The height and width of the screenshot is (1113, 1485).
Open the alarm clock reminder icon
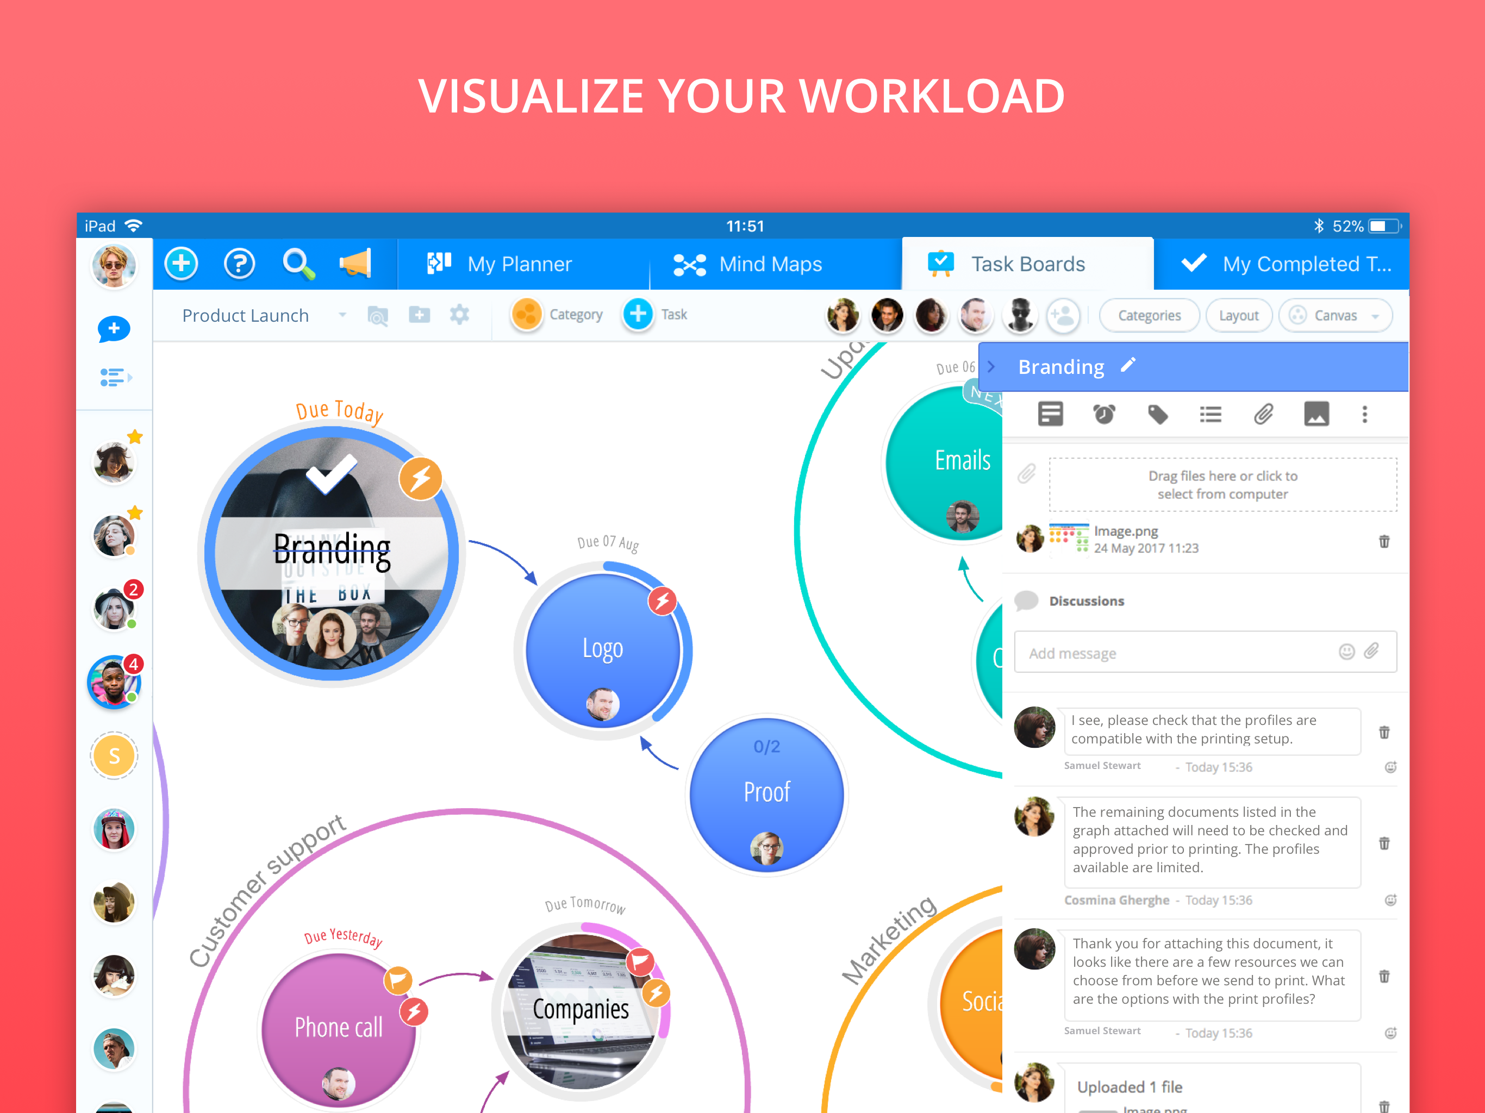[1103, 414]
